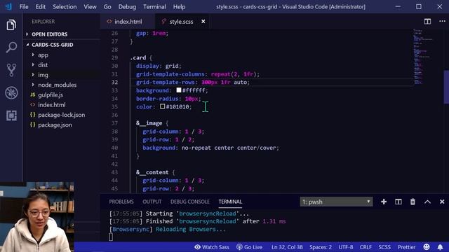Open the Debug menu
This screenshot has width=449, height=252.
click(x=127, y=6)
